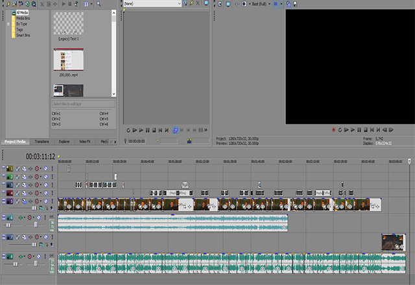Select the All Media tree item
Image resolution: width=415 pixels, height=285 pixels.
22,12
